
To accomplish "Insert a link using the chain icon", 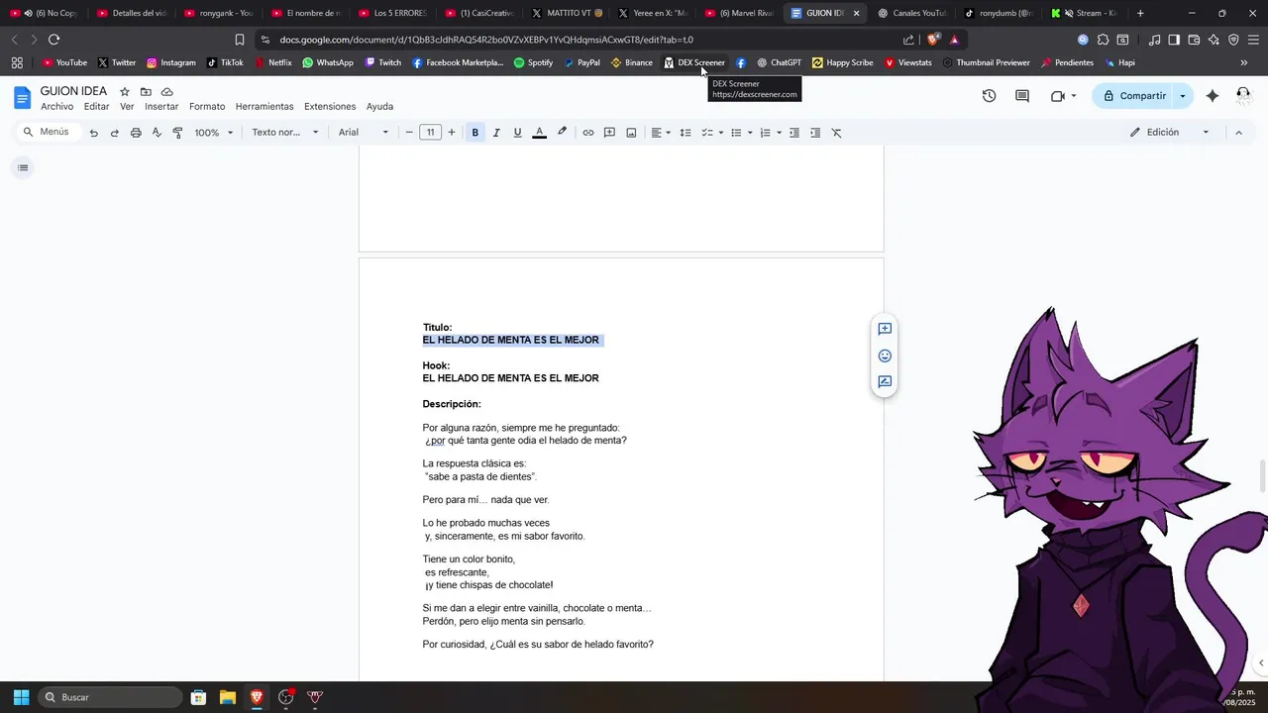I will (x=587, y=133).
